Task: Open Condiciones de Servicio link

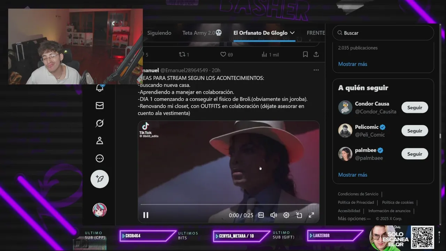Action: click(x=358, y=194)
